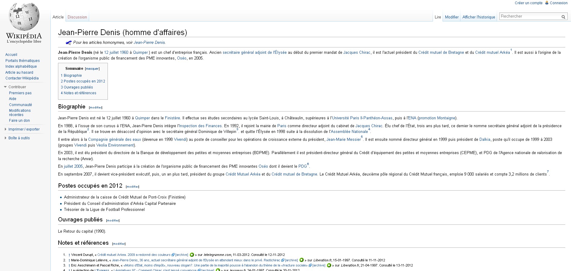This screenshot has width=571, height=271.
Task: Click modifier next to Biographie heading
Action: (x=96, y=108)
